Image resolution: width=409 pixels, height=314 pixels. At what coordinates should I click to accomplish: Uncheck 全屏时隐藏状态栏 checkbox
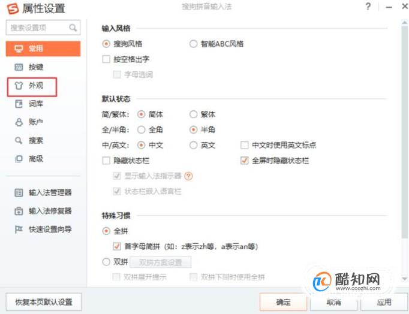[x=245, y=161]
